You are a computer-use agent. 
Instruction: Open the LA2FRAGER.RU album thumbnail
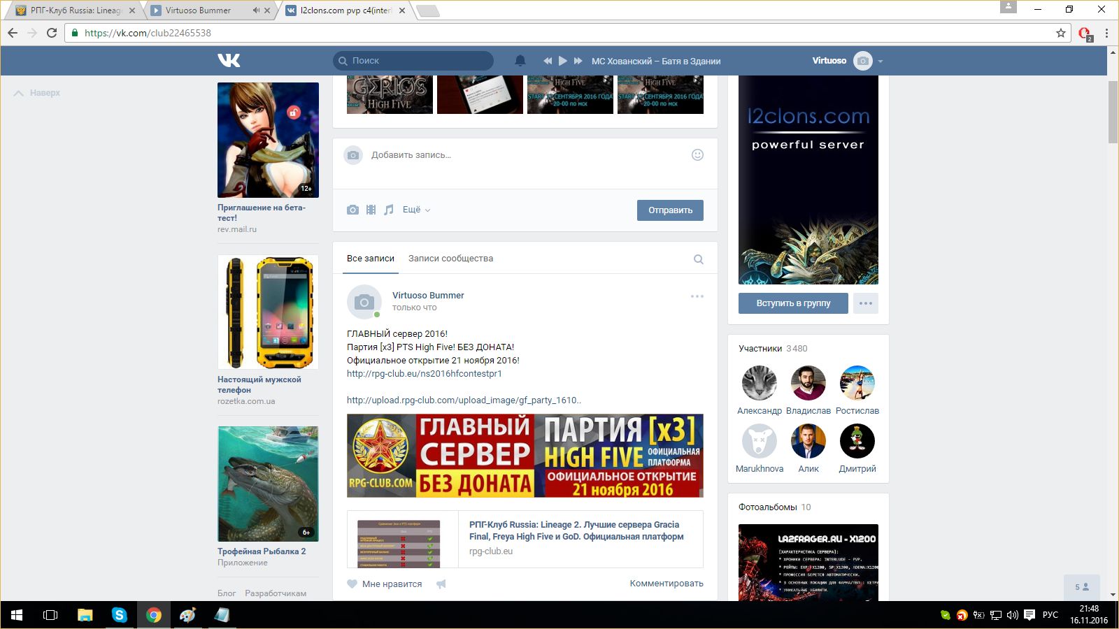click(808, 563)
